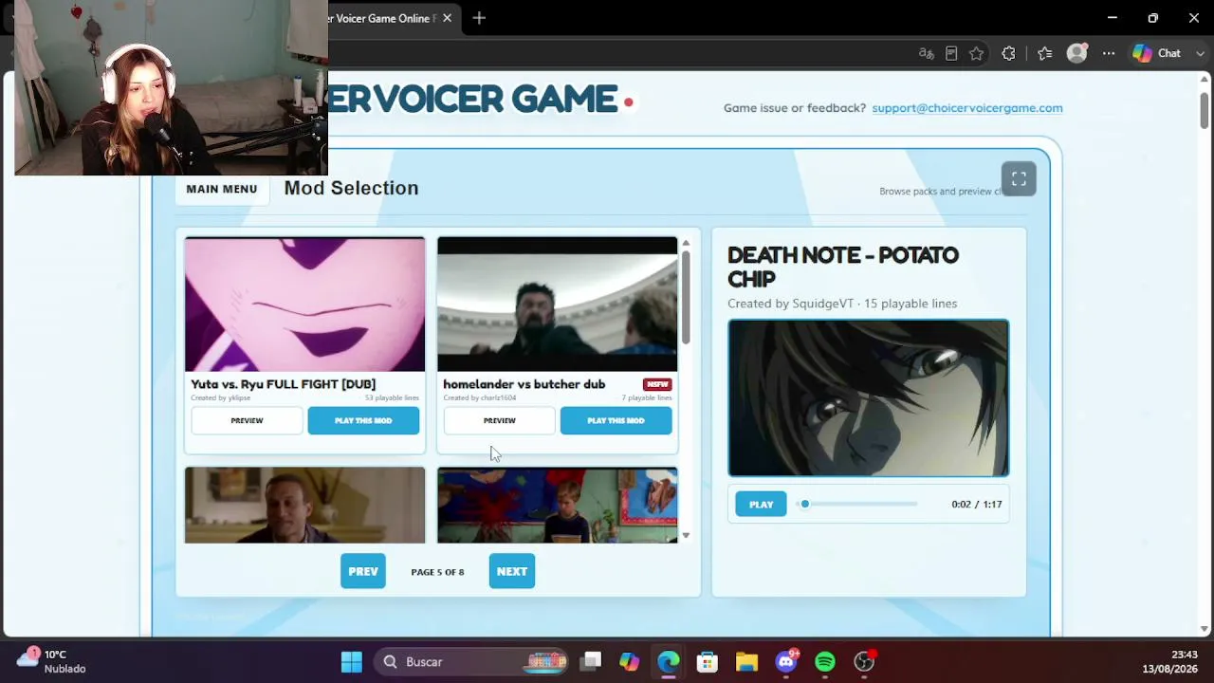Screen dimensions: 1214x683
Task: Click the page scrollbar thumb
Action: pyautogui.click(x=1205, y=110)
